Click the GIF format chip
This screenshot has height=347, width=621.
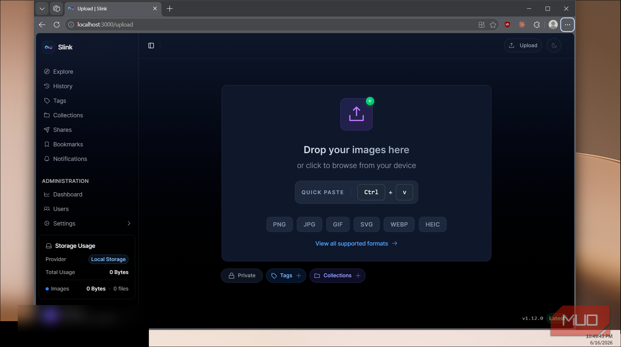pos(338,225)
